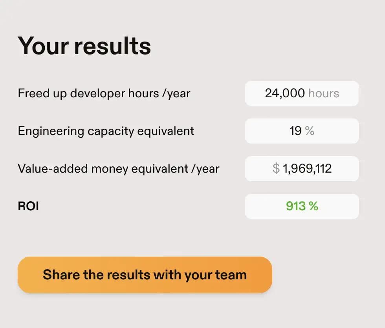The width and height of the screenshot is (385, 328).
Task: Select the freed up developer hours field
Action: [x=302, y=93]
